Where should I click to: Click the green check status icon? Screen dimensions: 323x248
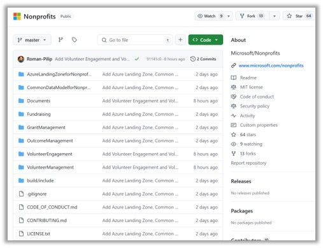click(x=137, y=59)
